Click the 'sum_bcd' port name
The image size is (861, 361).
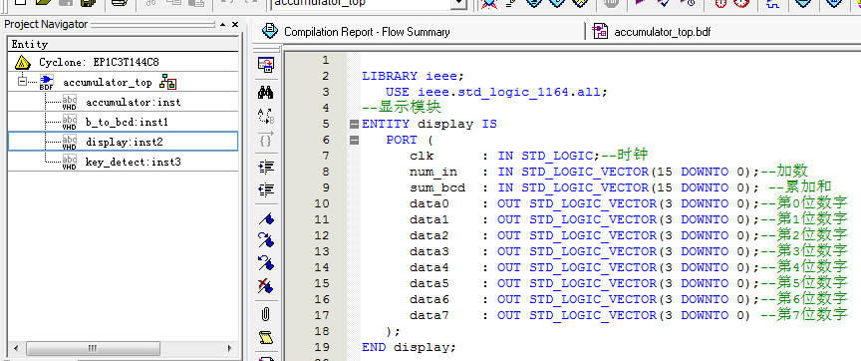[437, 187]
